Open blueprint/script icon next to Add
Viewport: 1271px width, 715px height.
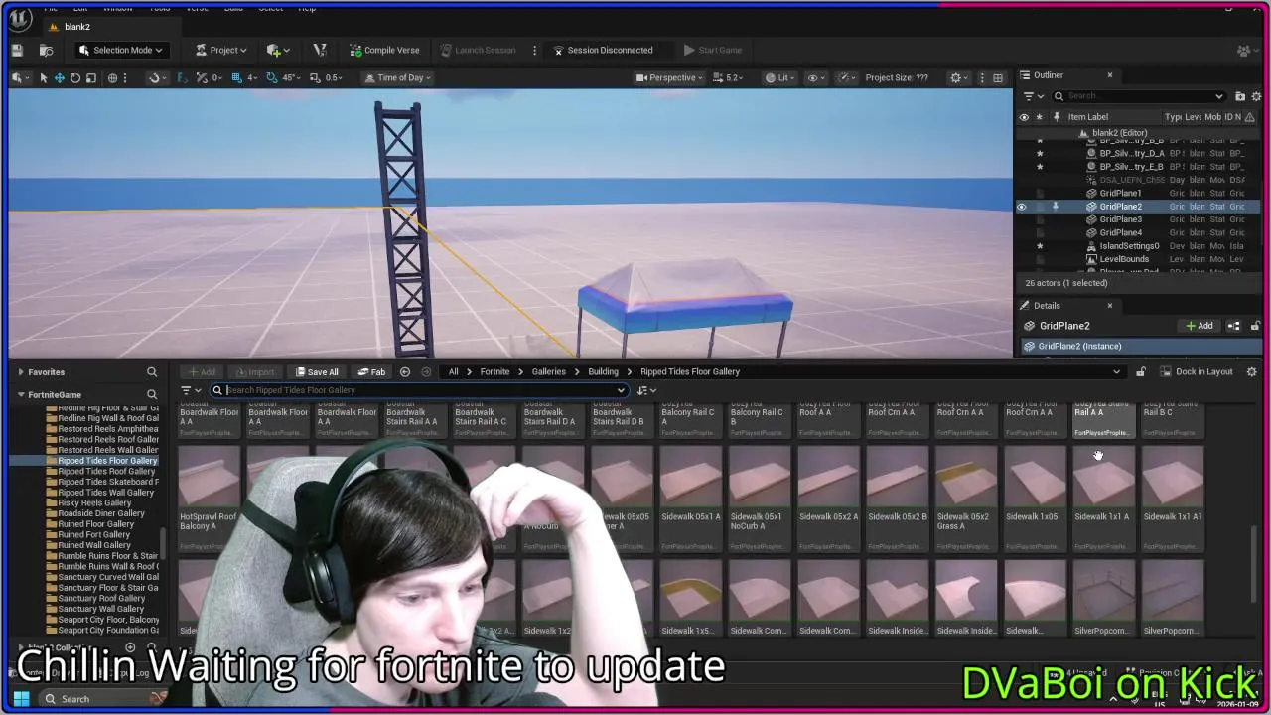pyautogui.click(x=1233, y=326)
